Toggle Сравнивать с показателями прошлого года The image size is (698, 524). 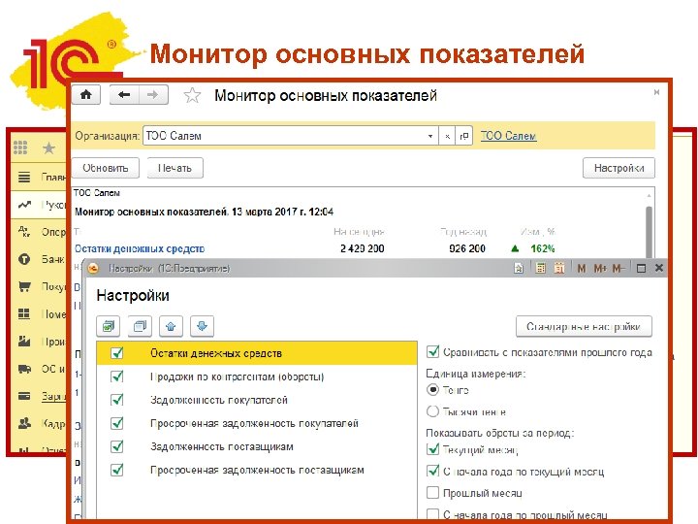pos(432,351)
